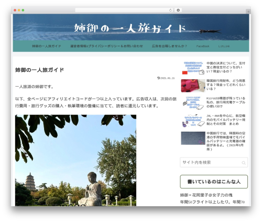Click the search magnifier icon in sidebar
The width and height of the screenshot is (262, 222).
[244, 163]
